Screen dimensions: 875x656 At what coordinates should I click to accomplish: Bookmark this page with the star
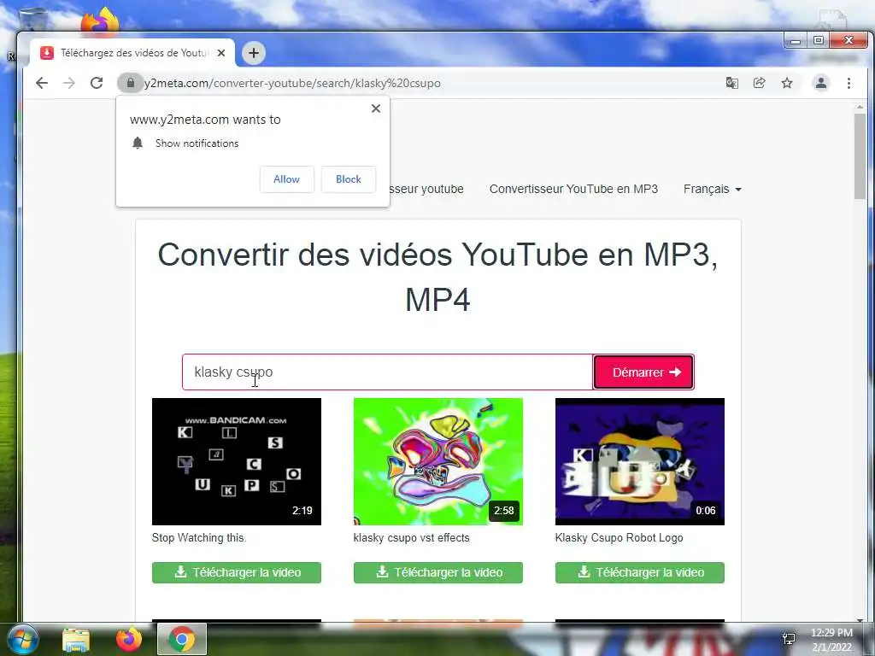click(x=787, y=83)
